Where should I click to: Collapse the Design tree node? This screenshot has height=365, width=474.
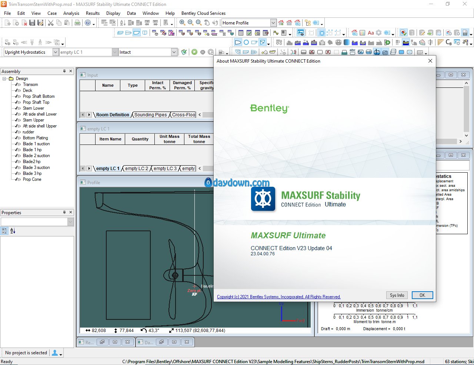pyautogui.click(x=4, y=79)
